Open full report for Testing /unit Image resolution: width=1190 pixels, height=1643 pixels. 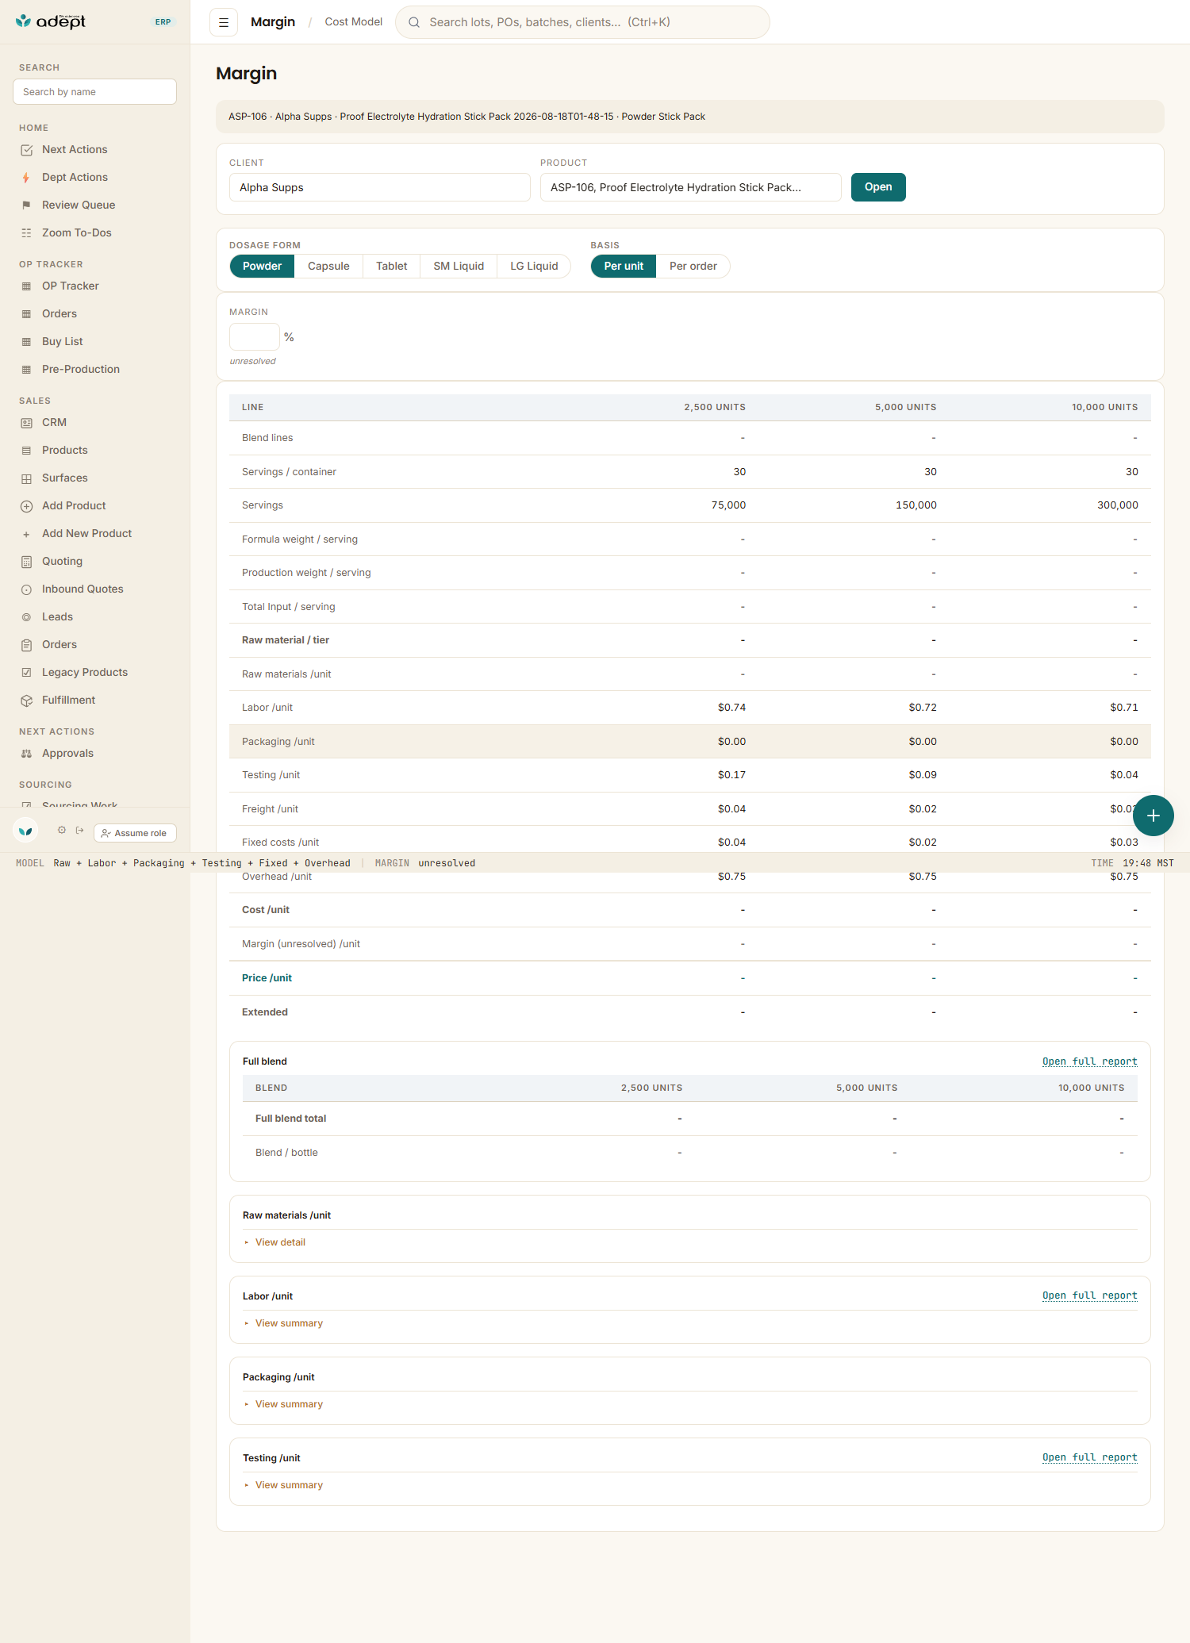point(1089,1457)
